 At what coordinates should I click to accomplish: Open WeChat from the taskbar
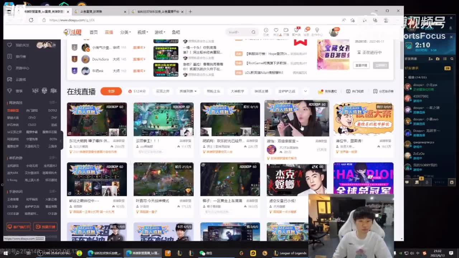click(205, 253)
